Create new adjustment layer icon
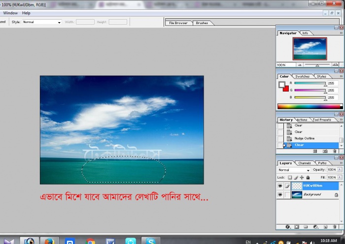Screen dimensions: 345x244 click(x=316, y=227)
